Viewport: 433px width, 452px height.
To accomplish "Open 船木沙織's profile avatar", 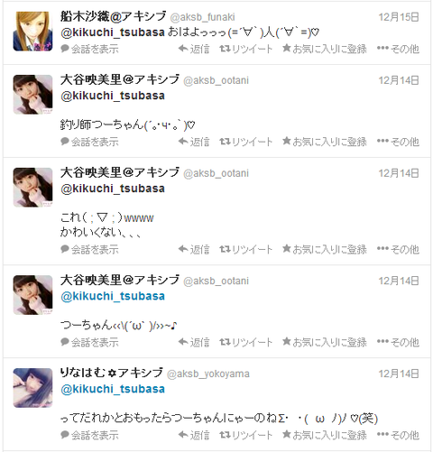I will pyautogui.click(x=32, y=32).
